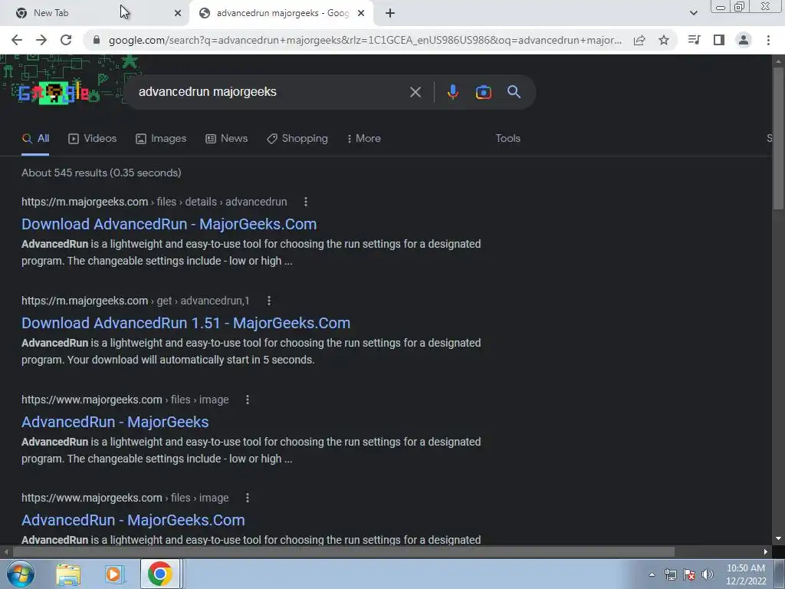The height and width of the screenshot is (589, 785).
Task: Click the taskbar clock showing 10:50 AM
Action: 746,574
